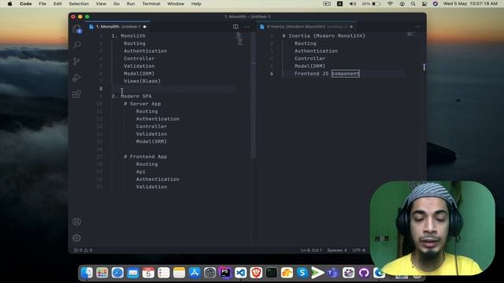Open Spotlight search in menu bar
Viewport: 504px width, 283px height.
pos(413,4)
